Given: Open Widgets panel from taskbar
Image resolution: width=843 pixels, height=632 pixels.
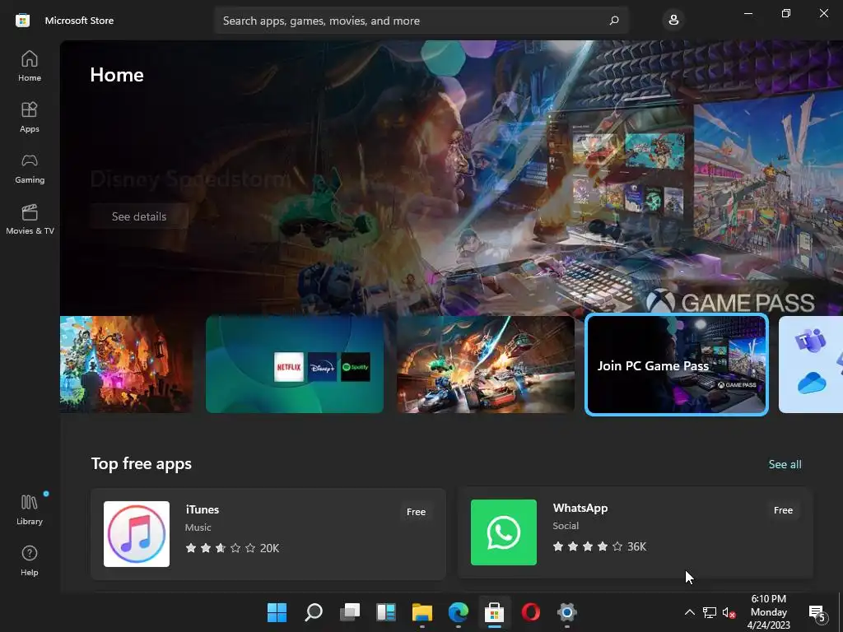Looking at the screenshot, I should (x=386, y=612).
